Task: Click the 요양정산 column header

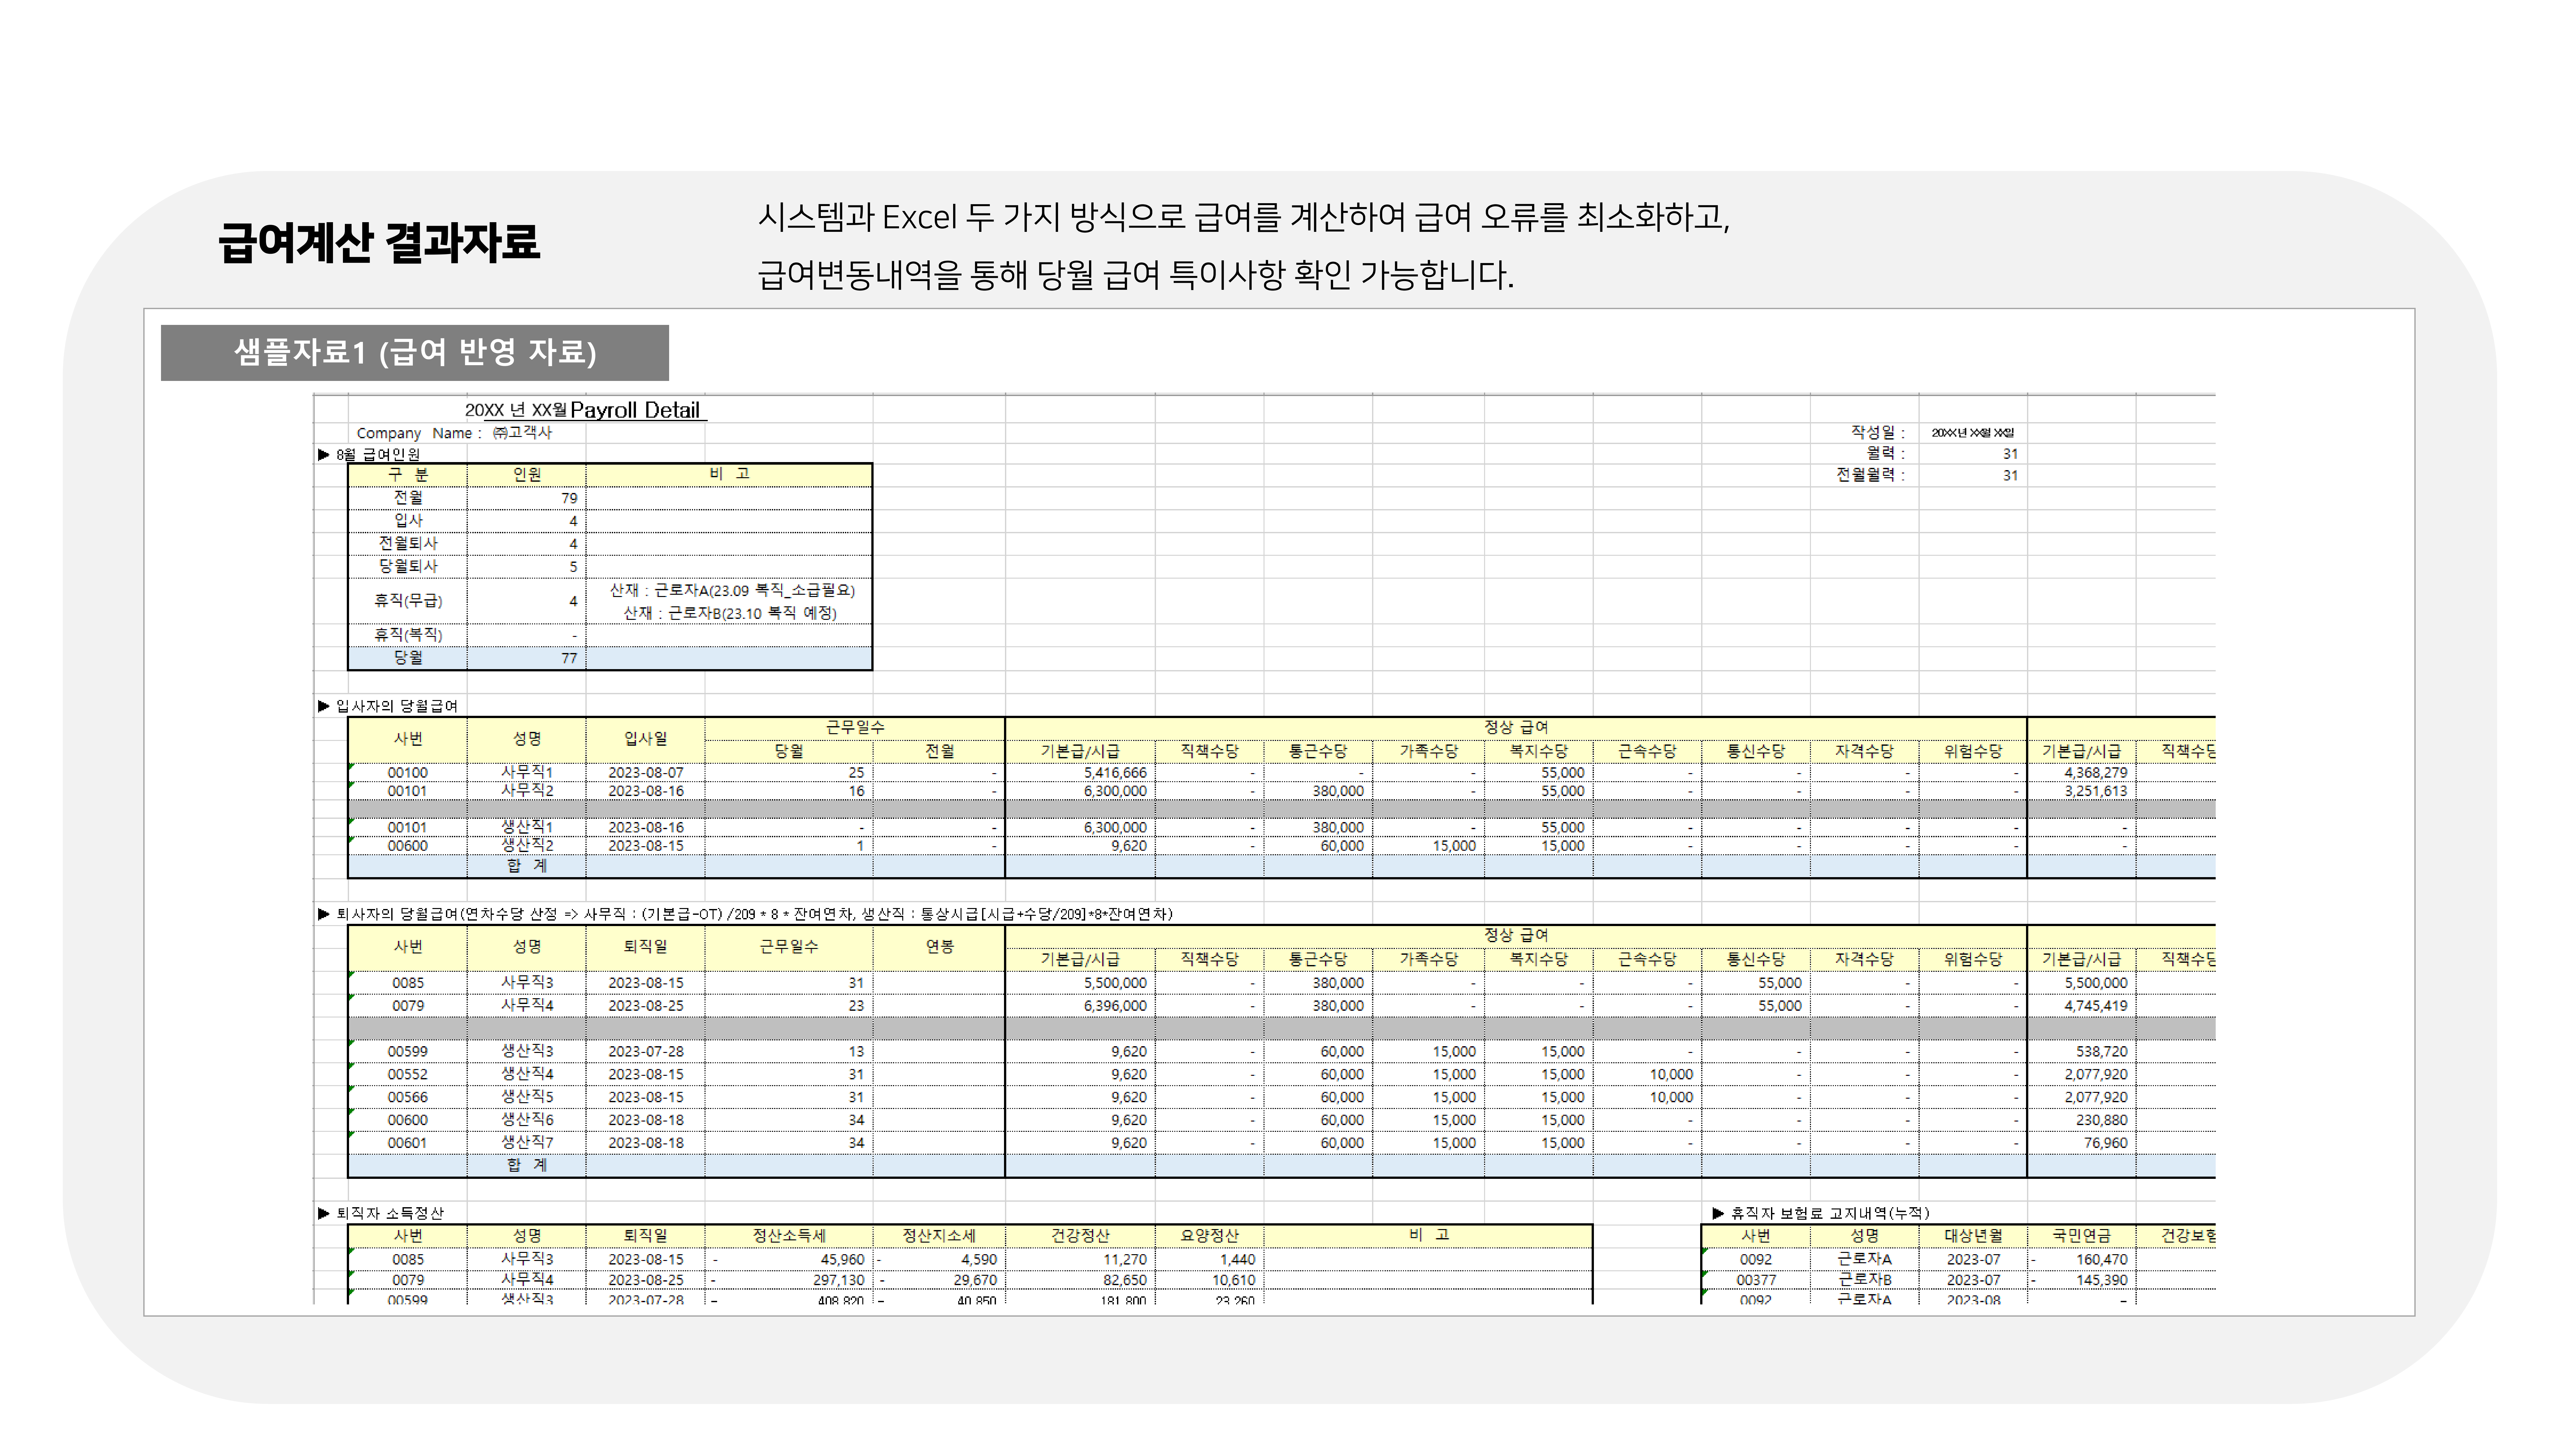Action: pyautogui.click(x=1209, y=1236)
